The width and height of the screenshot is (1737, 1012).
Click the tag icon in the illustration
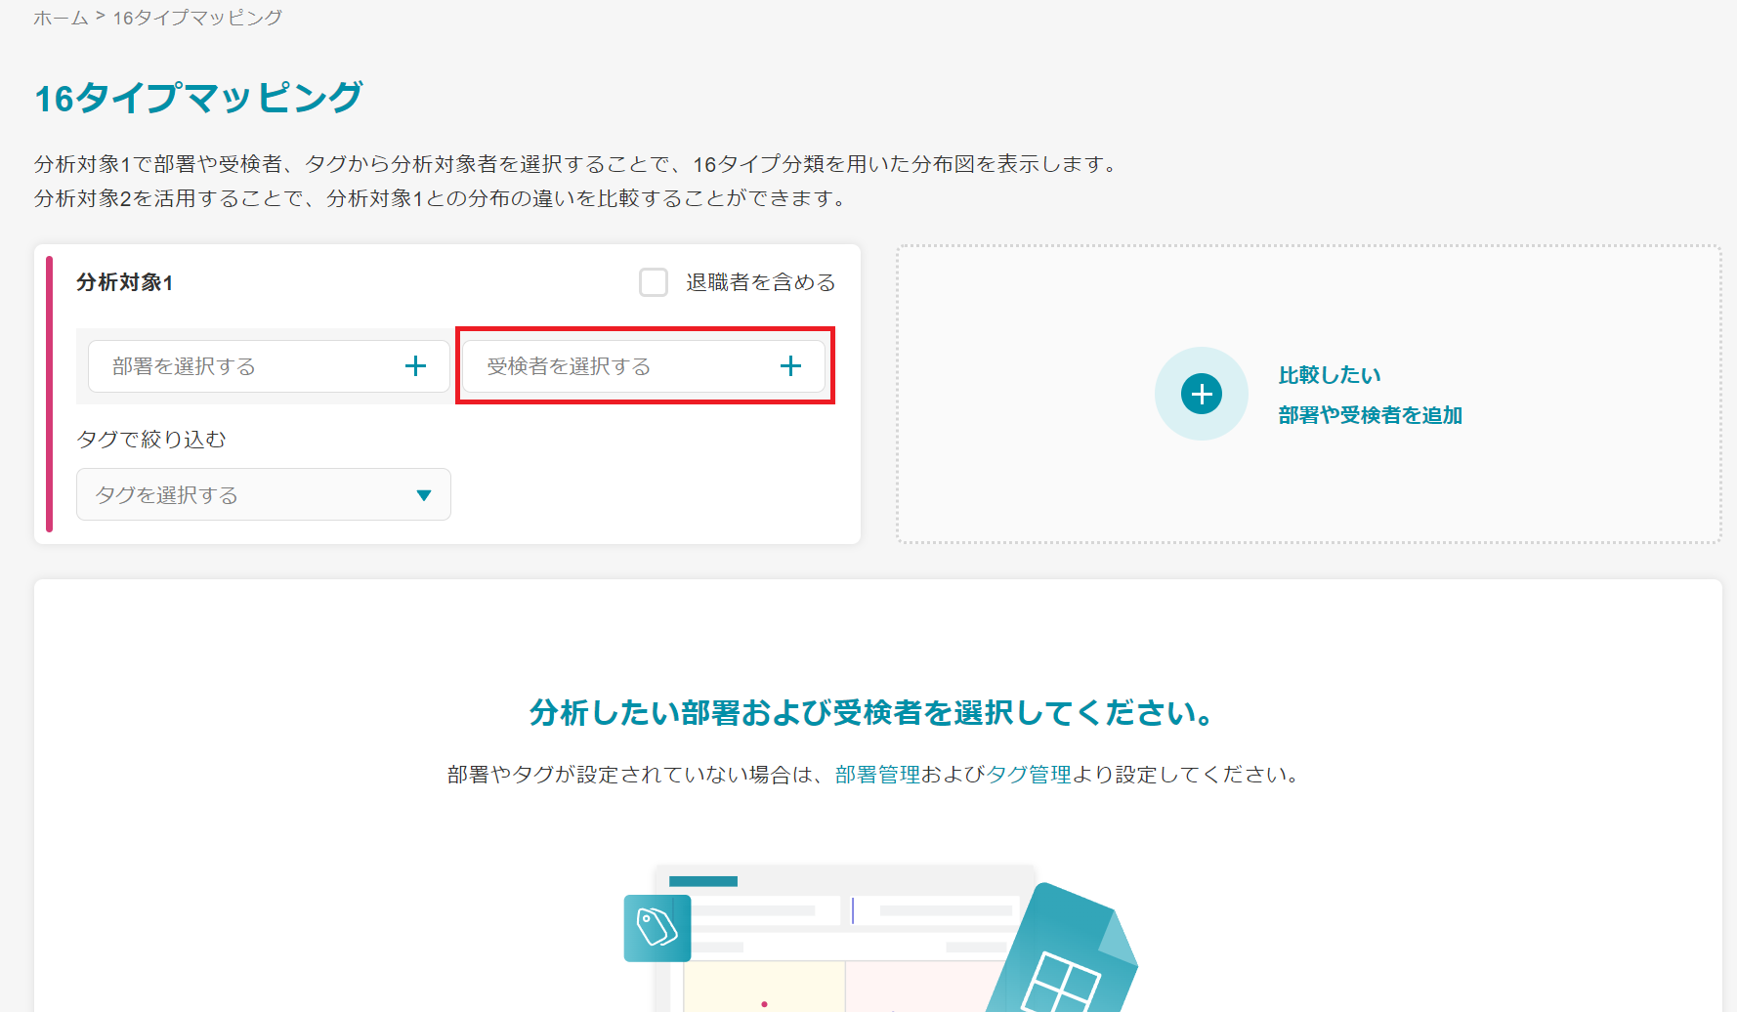(657, 928)
